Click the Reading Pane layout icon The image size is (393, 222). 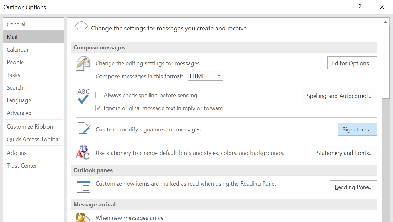tap(83, 187)
